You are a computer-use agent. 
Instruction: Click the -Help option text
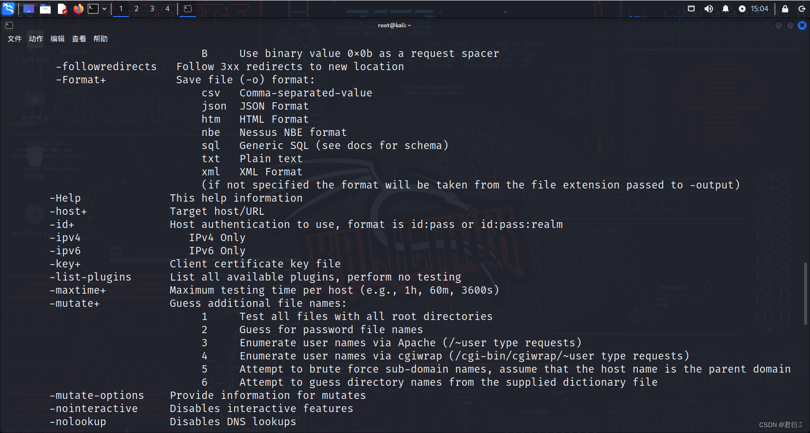point(65,198)
